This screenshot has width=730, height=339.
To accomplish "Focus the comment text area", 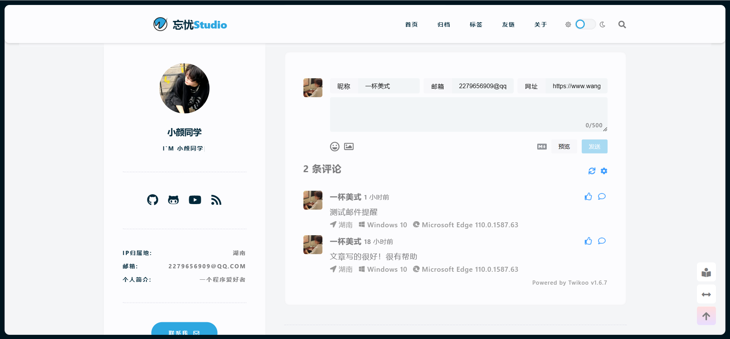I will point(468,114).
